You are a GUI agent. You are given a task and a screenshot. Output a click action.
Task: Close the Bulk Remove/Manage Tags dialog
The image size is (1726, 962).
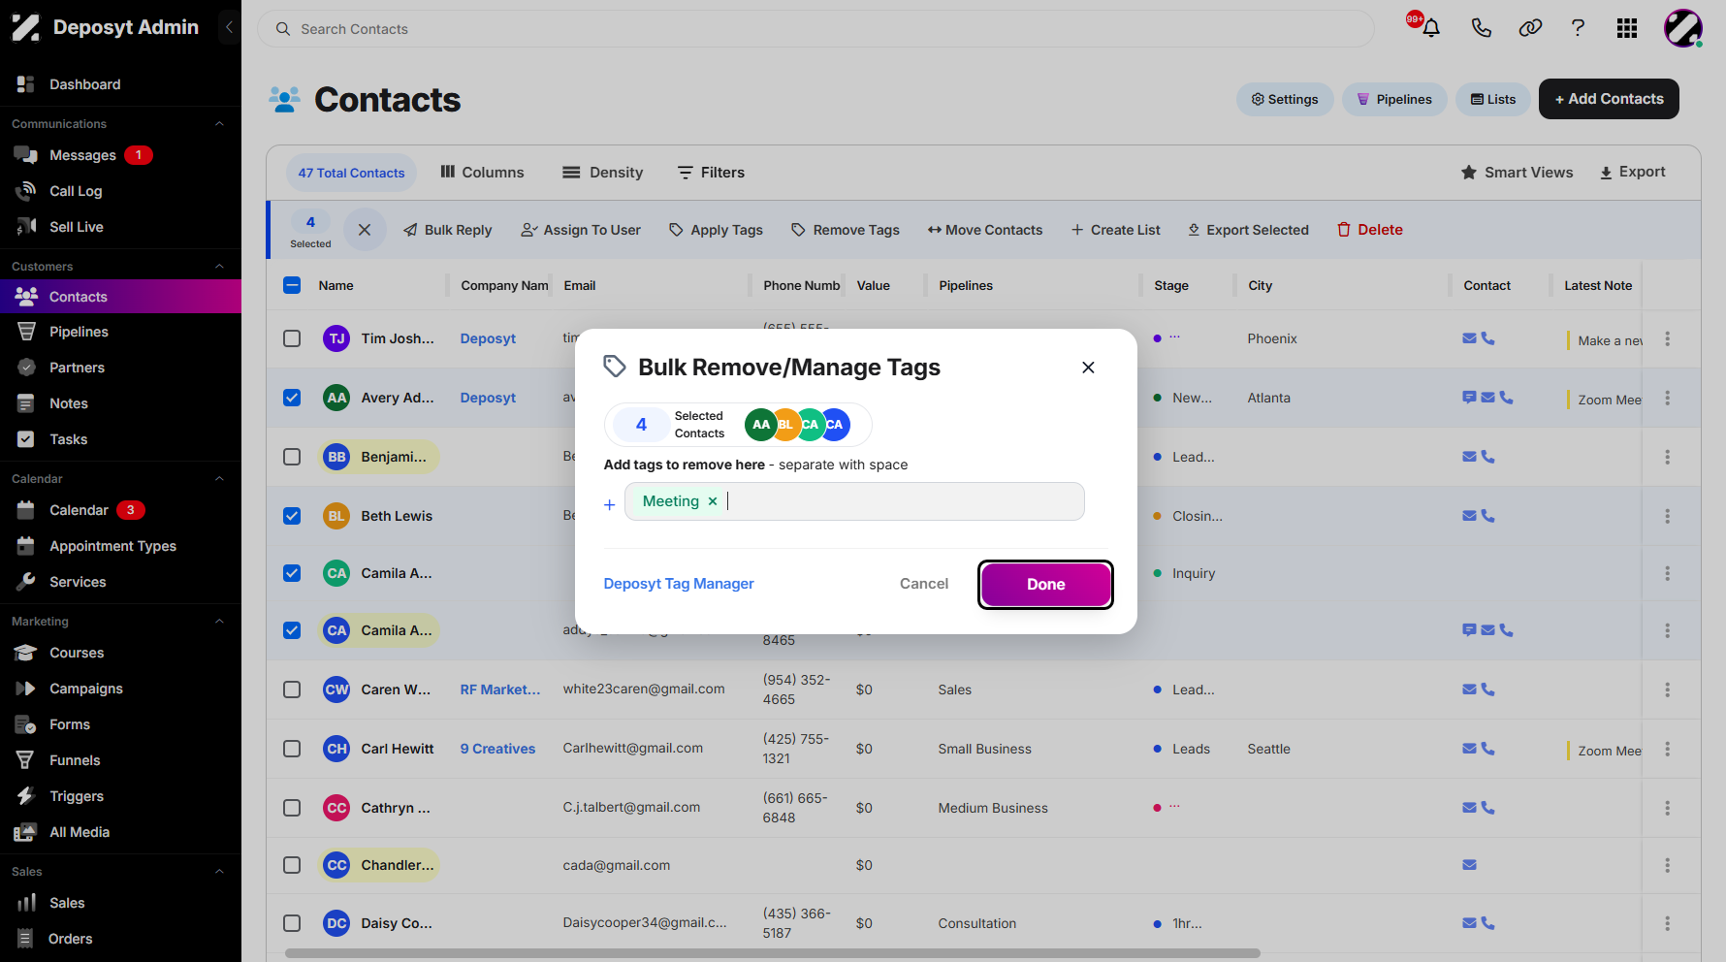(1088, 368)
